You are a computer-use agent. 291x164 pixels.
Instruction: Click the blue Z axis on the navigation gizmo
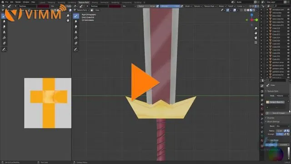[251, 15]
